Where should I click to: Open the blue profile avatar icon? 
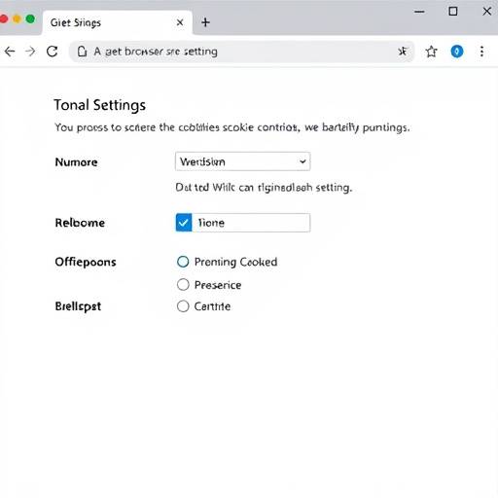[x=457, y=52]
